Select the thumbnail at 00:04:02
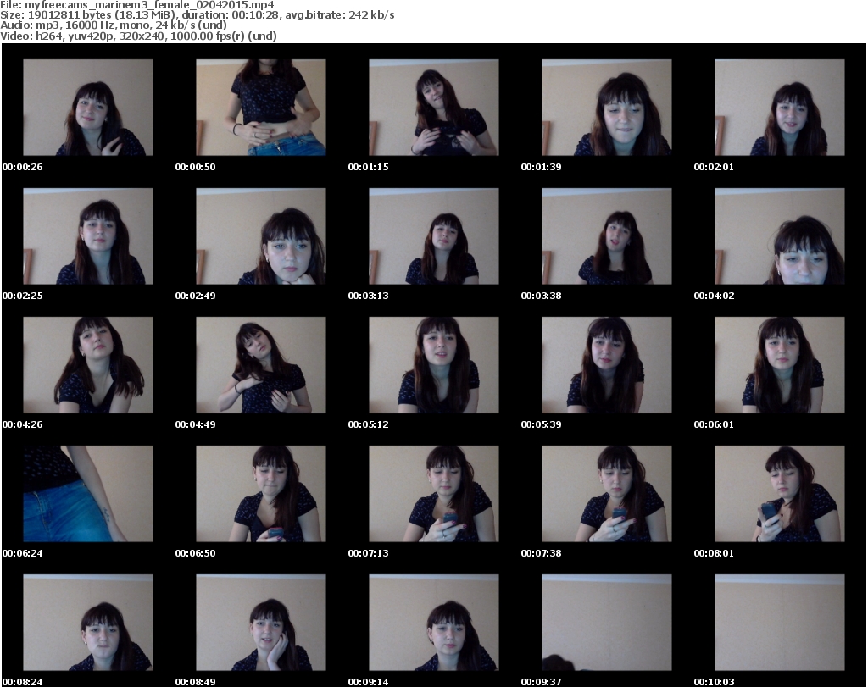Image resolution: width=868 pixels, height=687 pixels. click(780, 236)
